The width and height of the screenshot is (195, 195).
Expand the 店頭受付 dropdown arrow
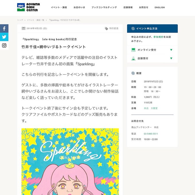(x=171, y=58)
